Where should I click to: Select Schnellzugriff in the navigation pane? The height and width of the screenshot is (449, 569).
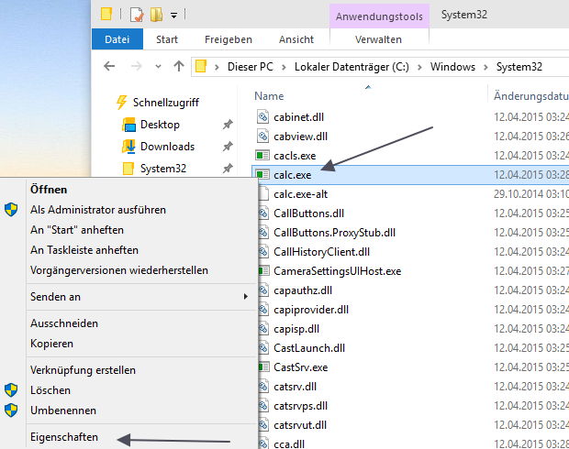158,103
